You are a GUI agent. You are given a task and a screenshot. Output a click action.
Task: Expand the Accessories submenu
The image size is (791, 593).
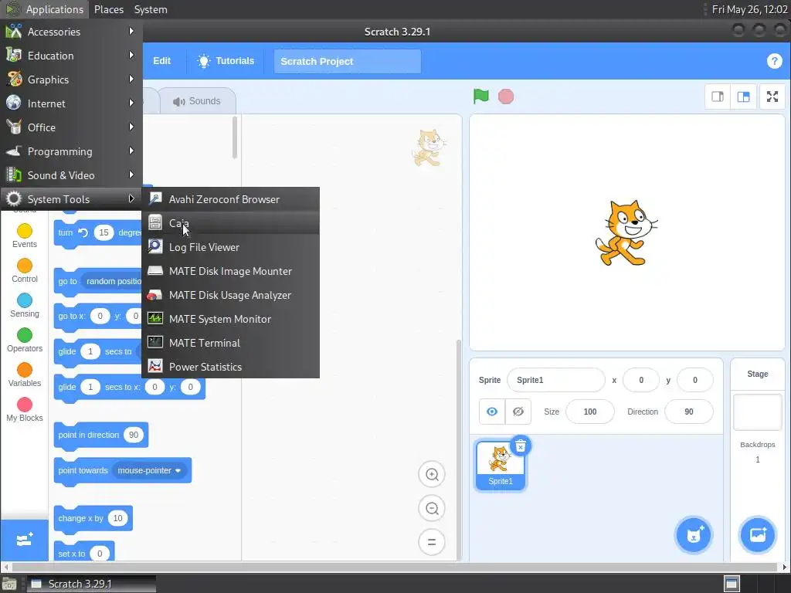[x=71, y=32]
